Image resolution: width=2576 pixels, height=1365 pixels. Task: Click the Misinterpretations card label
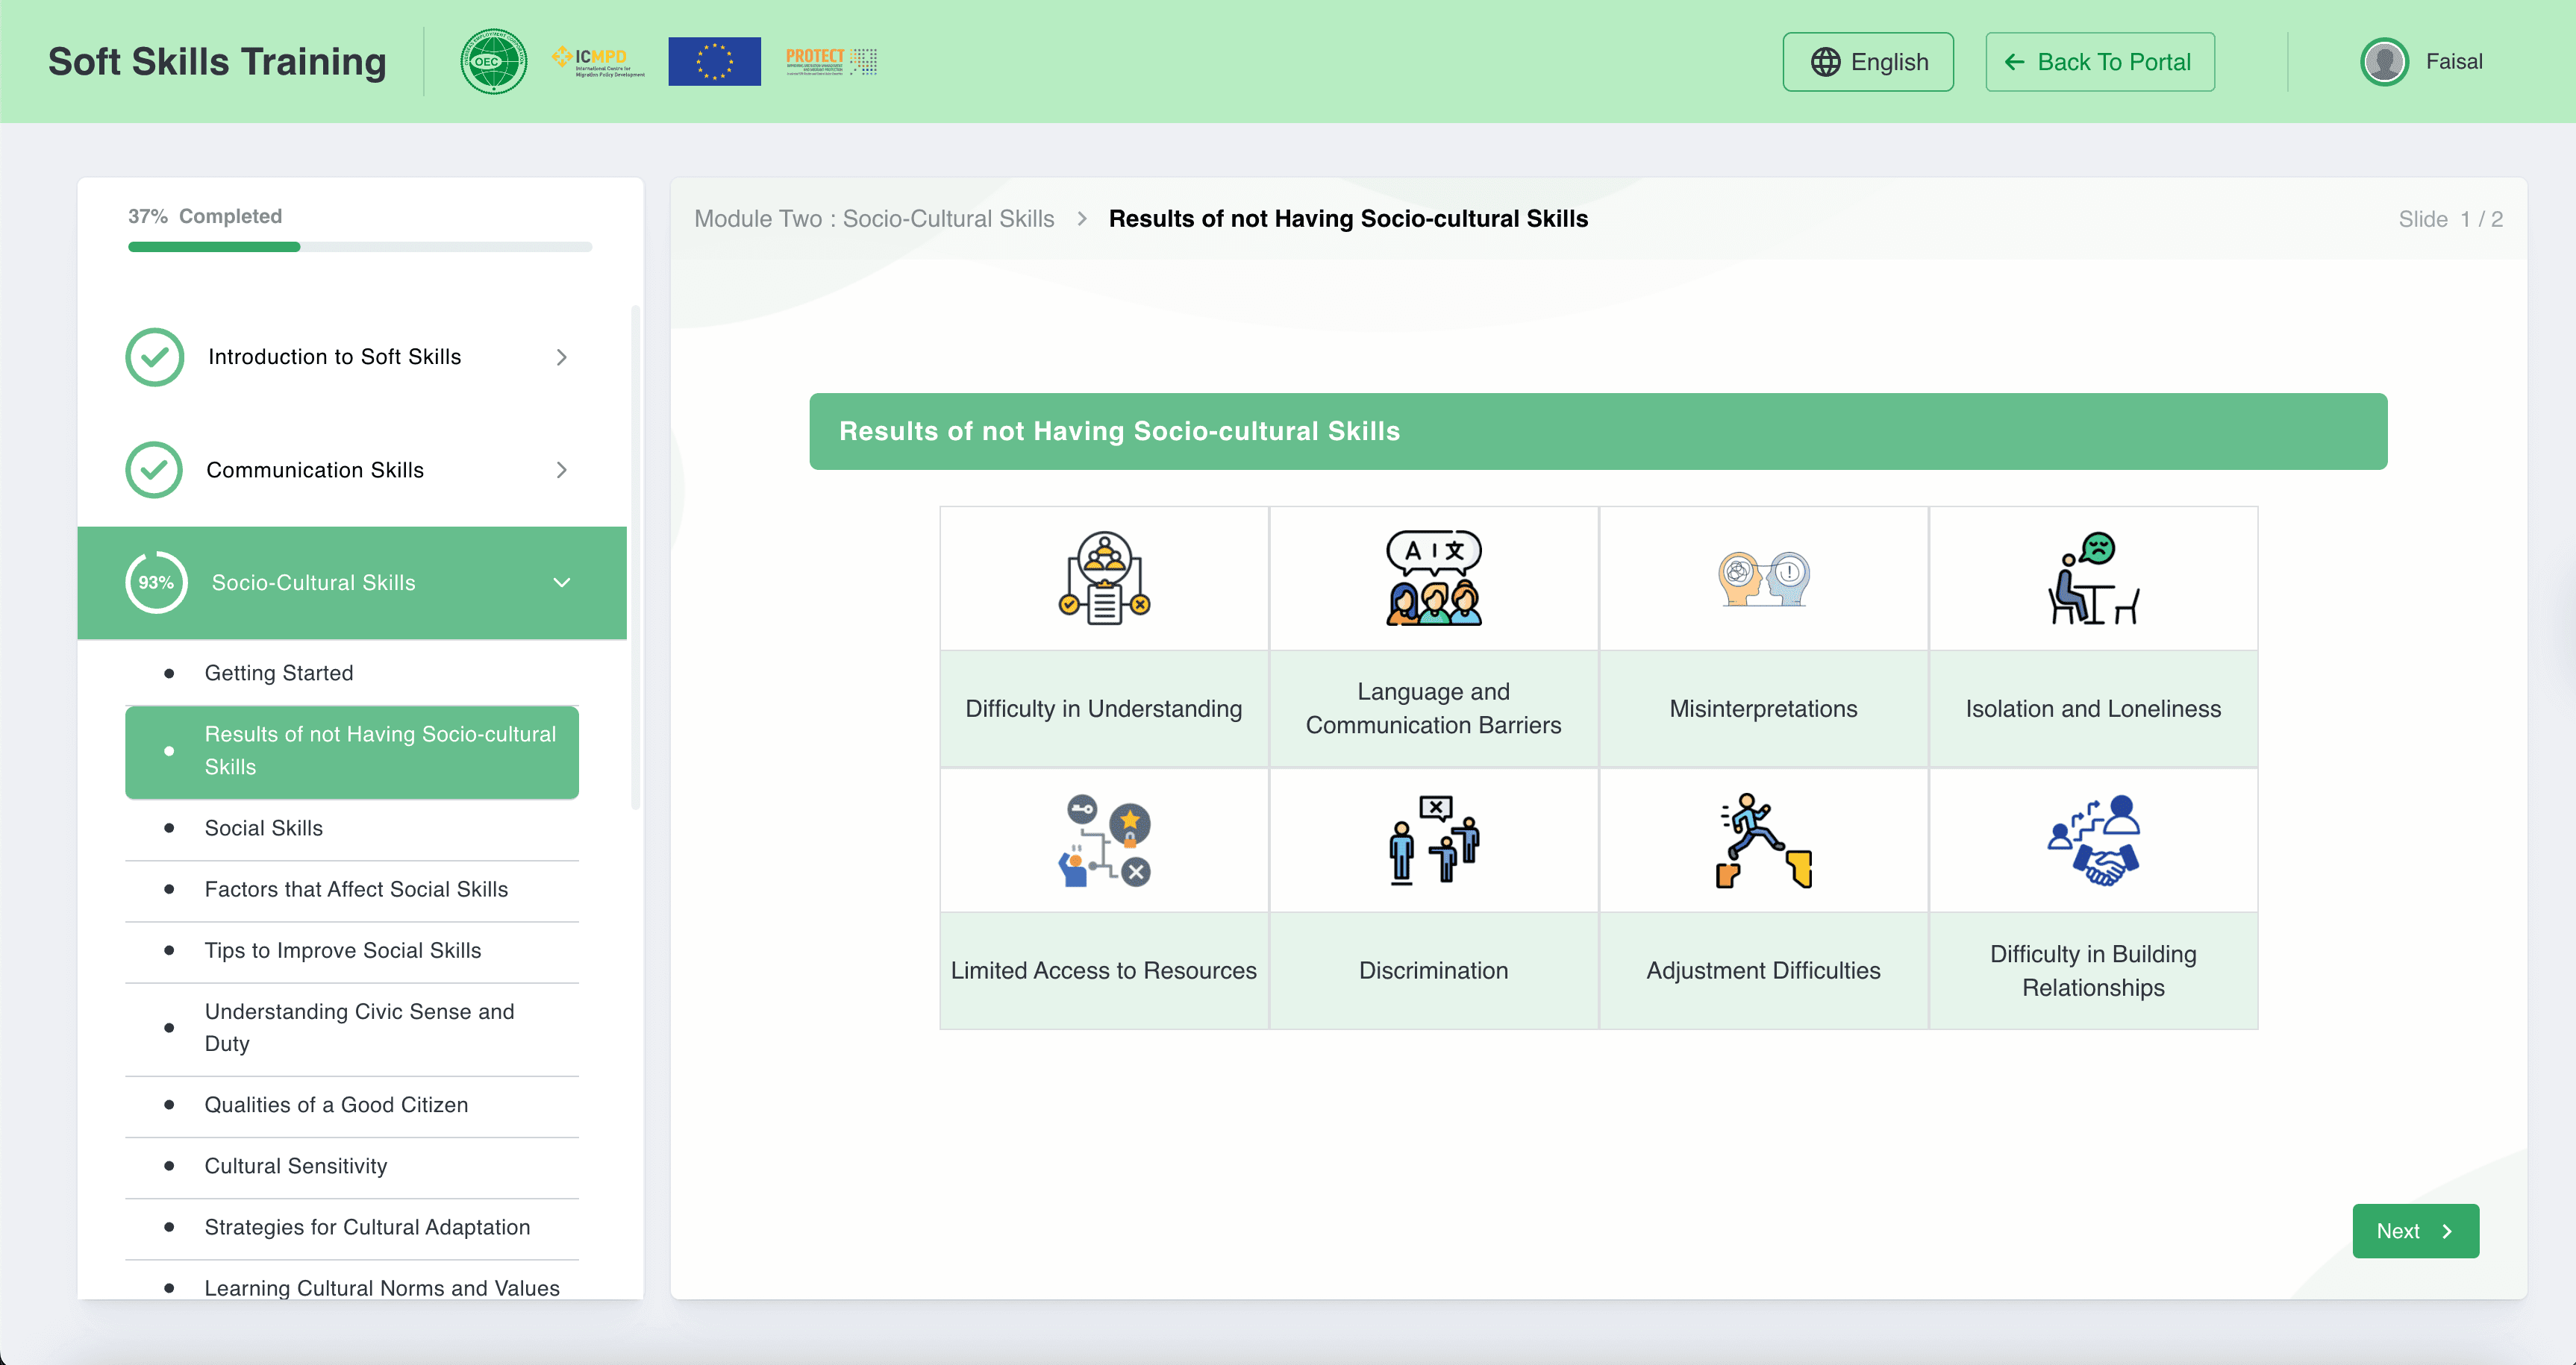coord(1764,709)
